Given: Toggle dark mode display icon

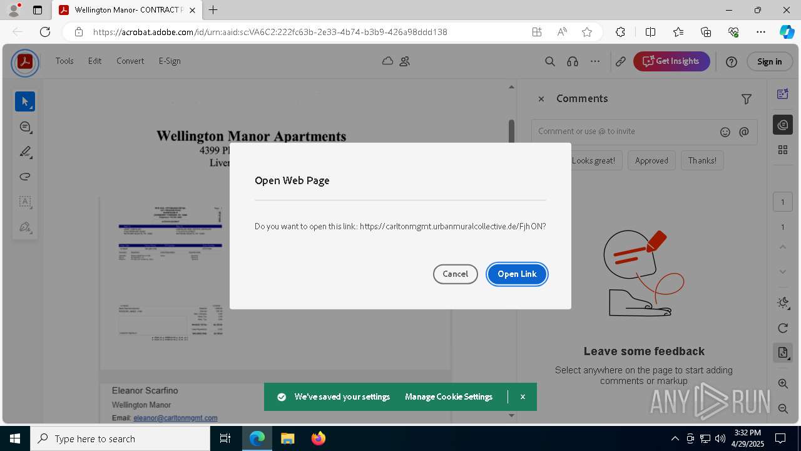Looking at the screenshot, I should click(x=782, y=303).
